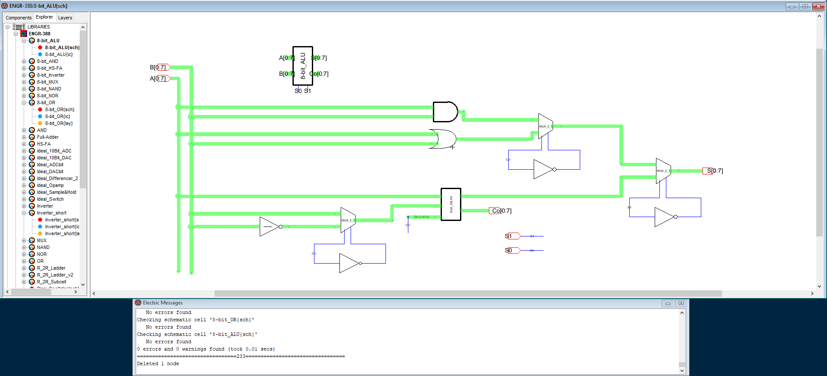Screen dimensions: 827x376
Task: Click the 'Deleted 1 node' message line
Action: [158, 364]
